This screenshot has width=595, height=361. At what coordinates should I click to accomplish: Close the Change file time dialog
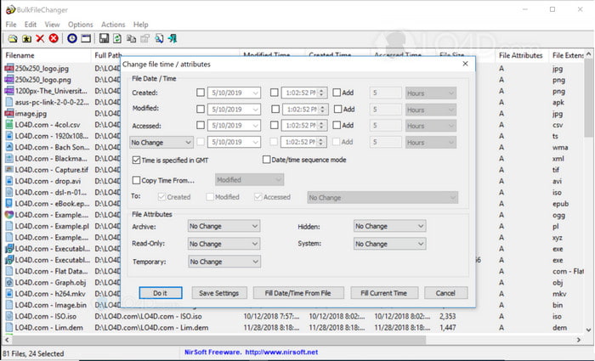466,64
